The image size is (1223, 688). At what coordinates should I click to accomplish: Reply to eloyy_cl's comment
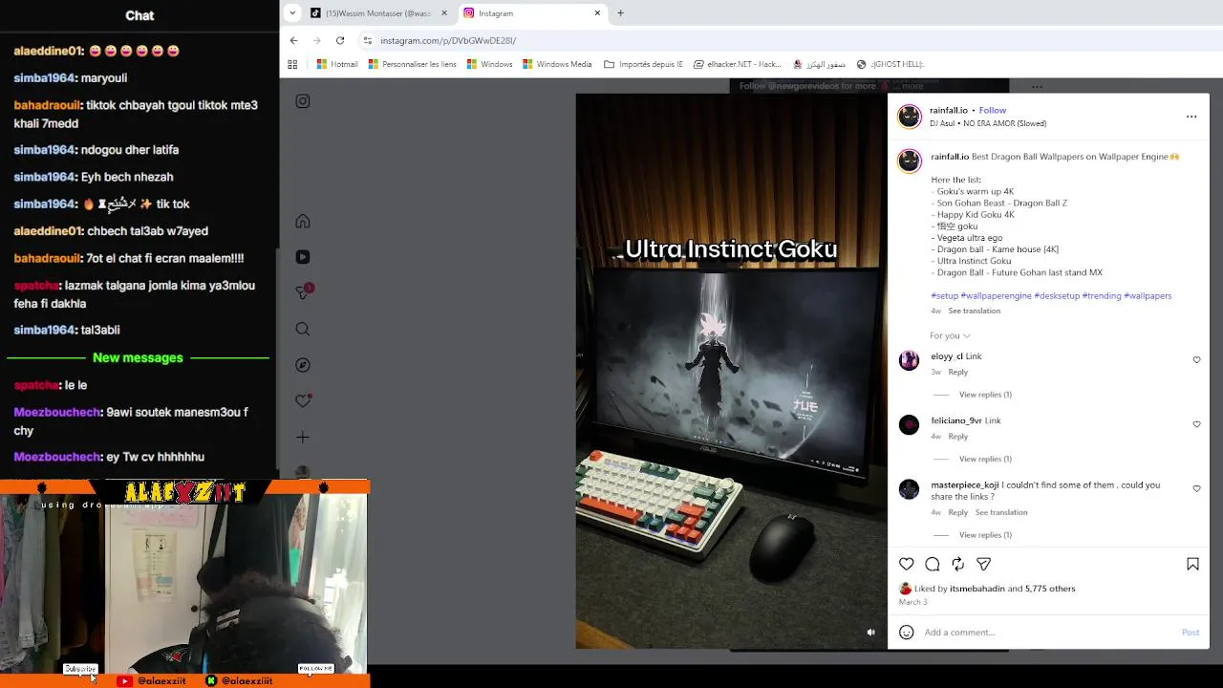point(958,372)
